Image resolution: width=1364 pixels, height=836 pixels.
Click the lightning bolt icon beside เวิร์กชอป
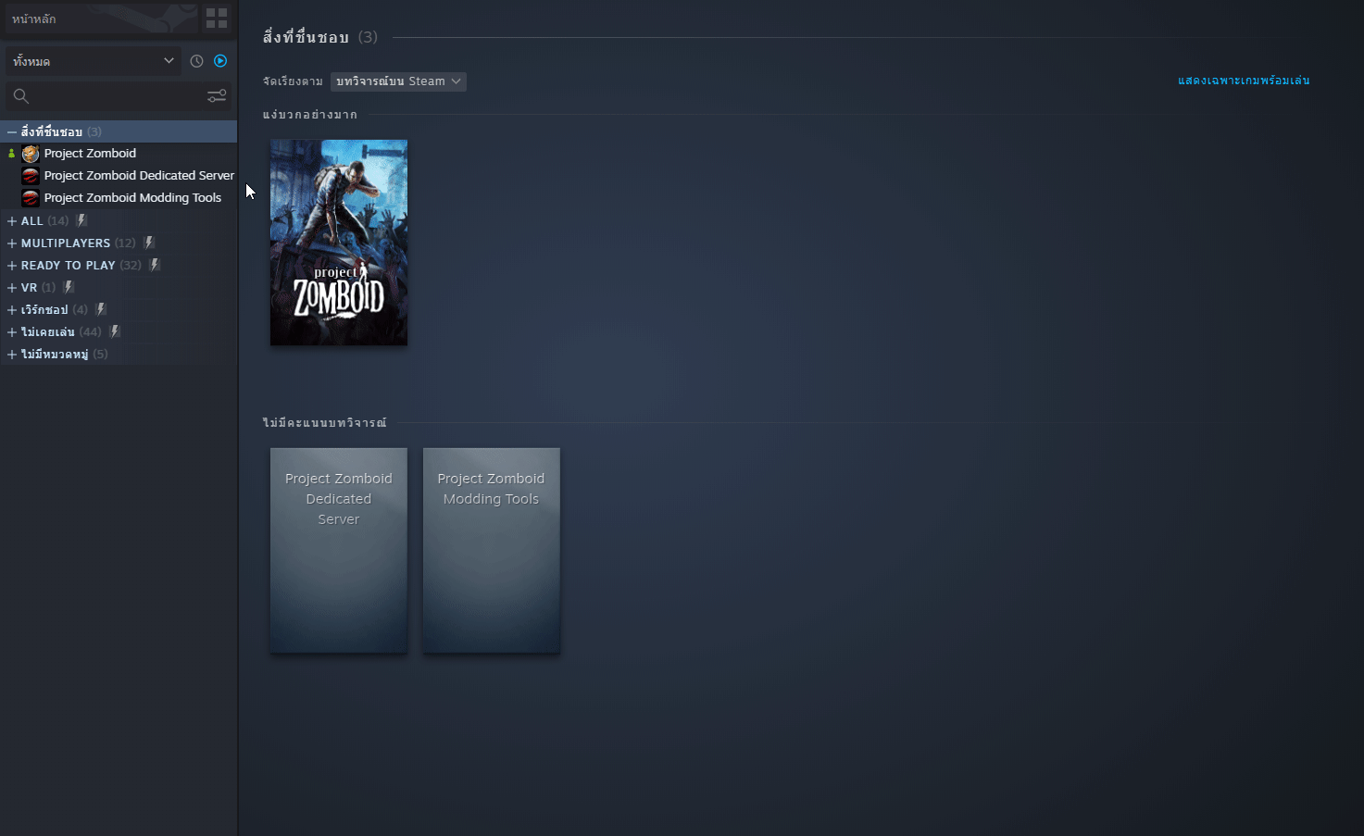click(x=101, y=309)
